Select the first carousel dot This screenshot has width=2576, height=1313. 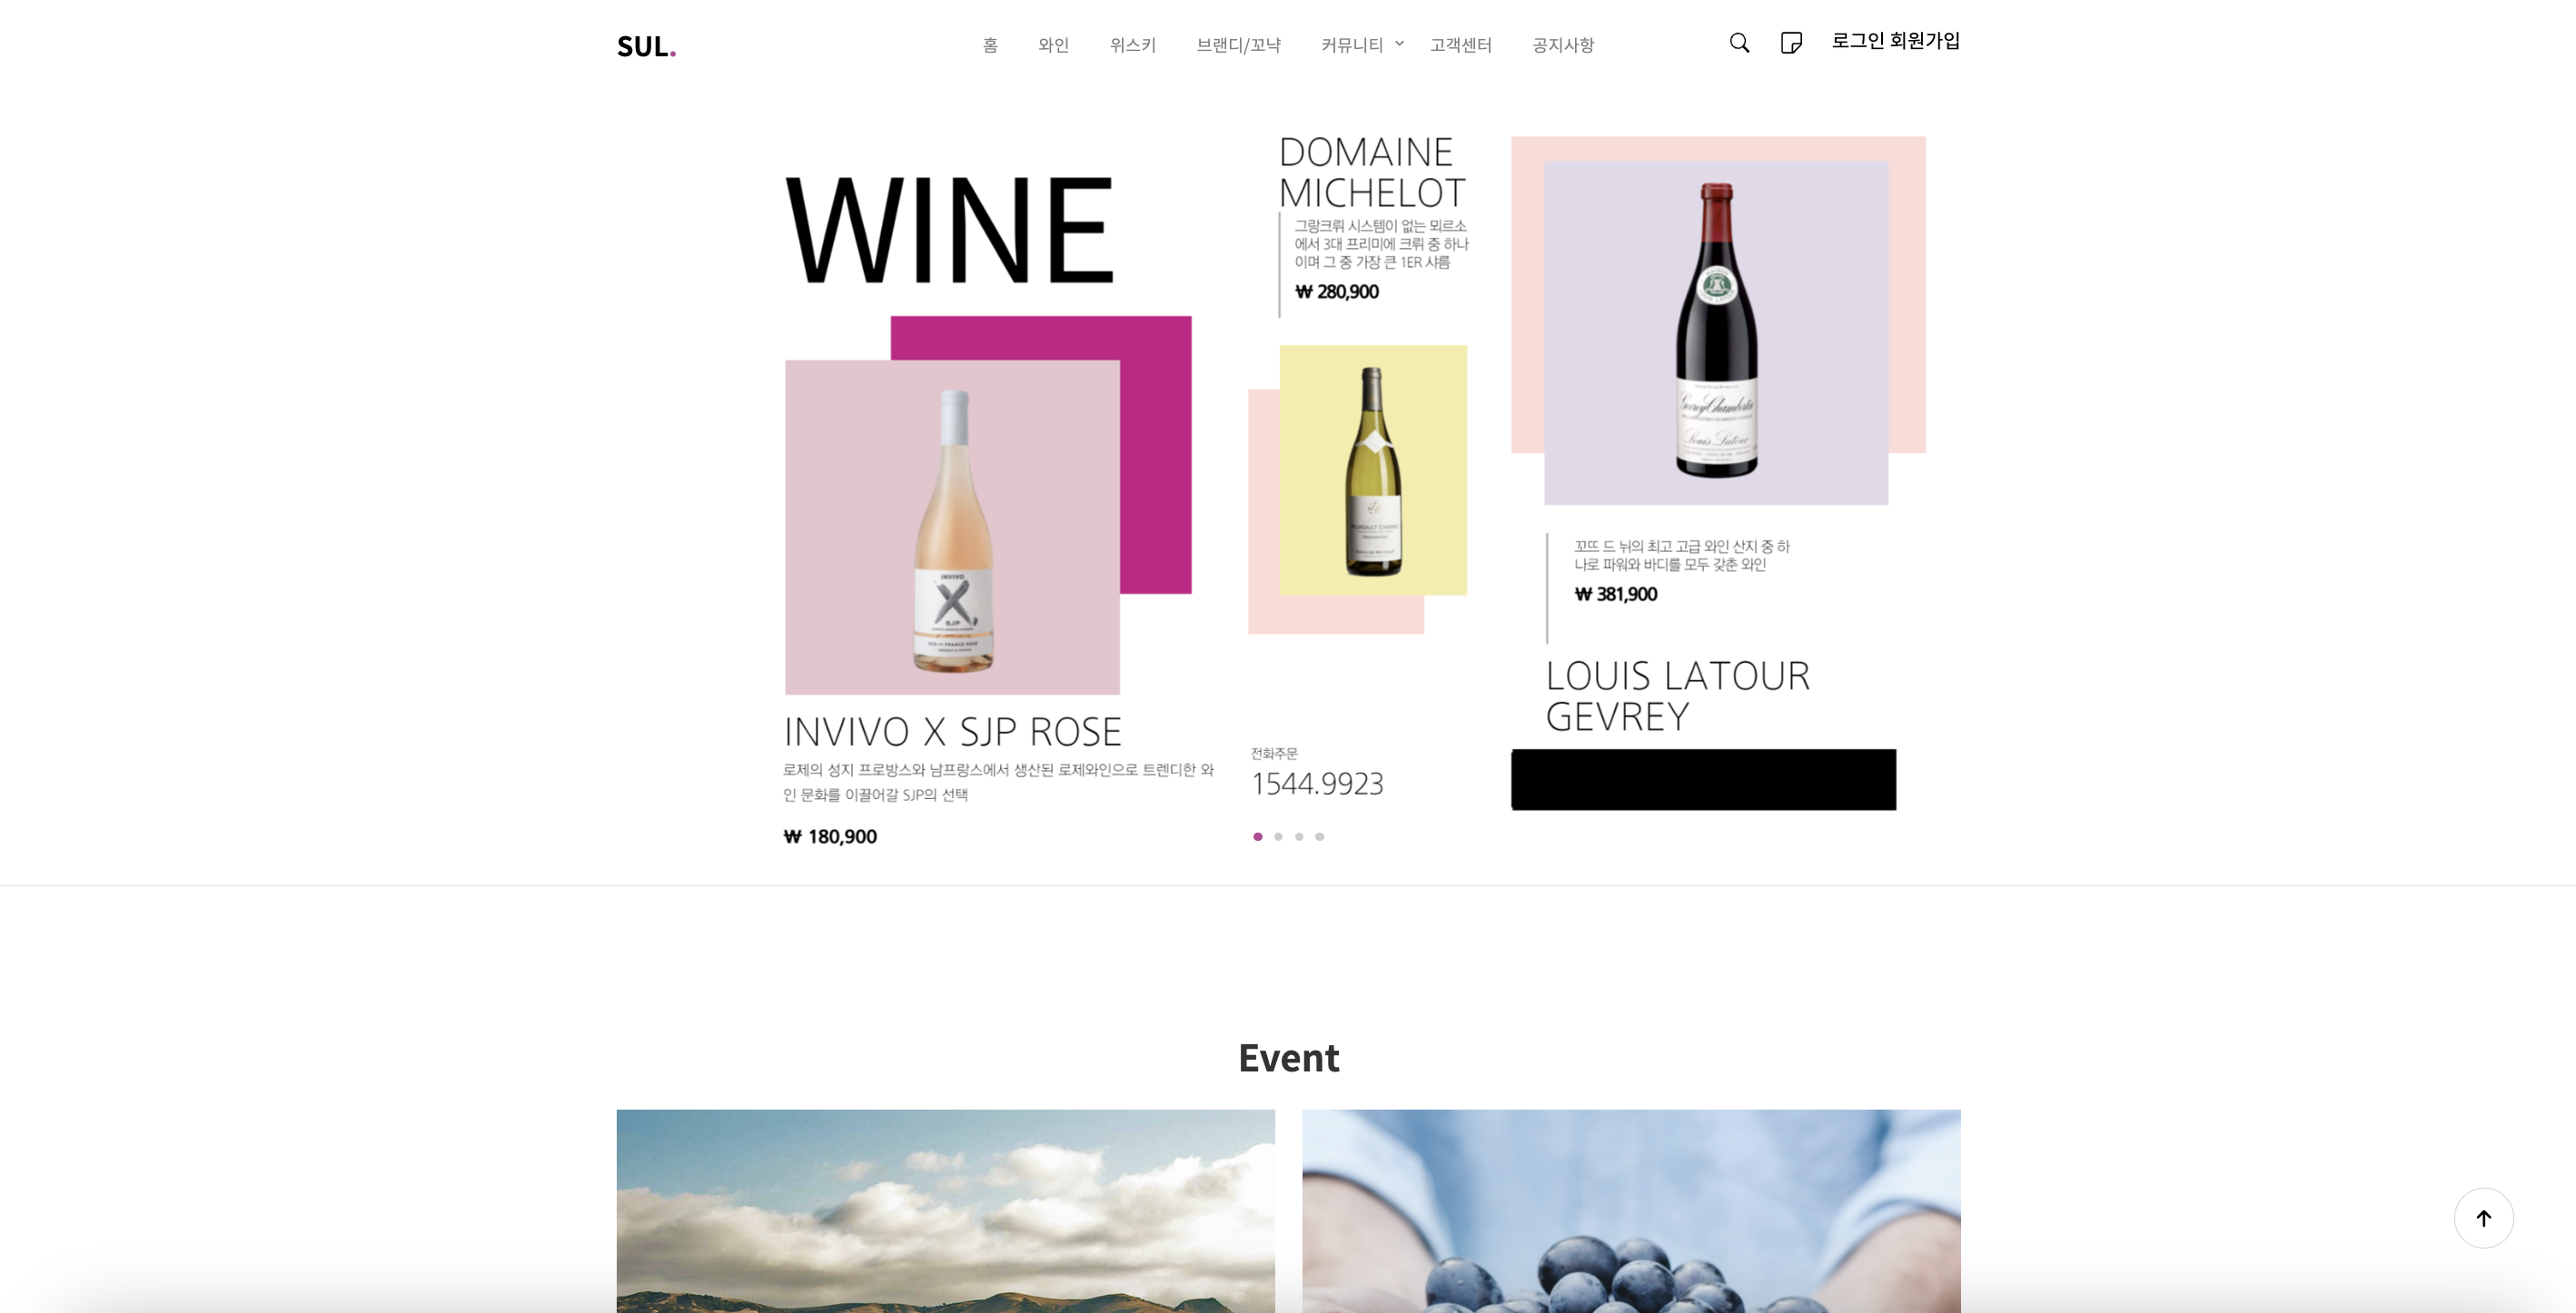click(1257, 836)
